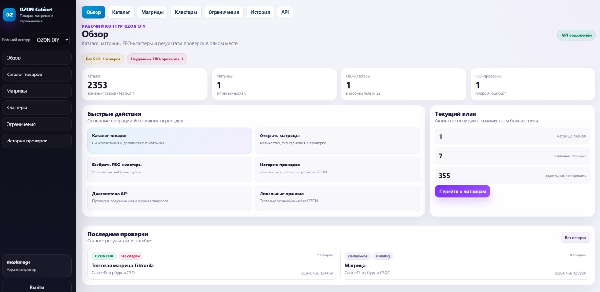Click the 1 матриц с планом row

coord(512,136)
